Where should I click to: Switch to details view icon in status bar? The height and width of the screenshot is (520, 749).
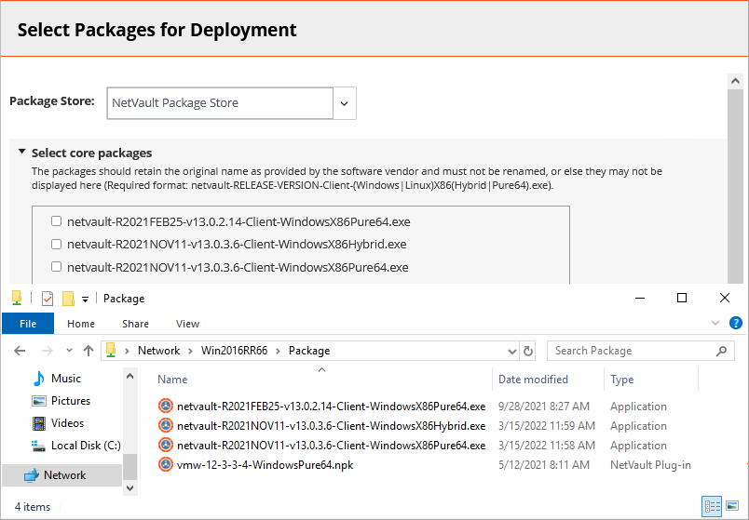click(713, 506)
